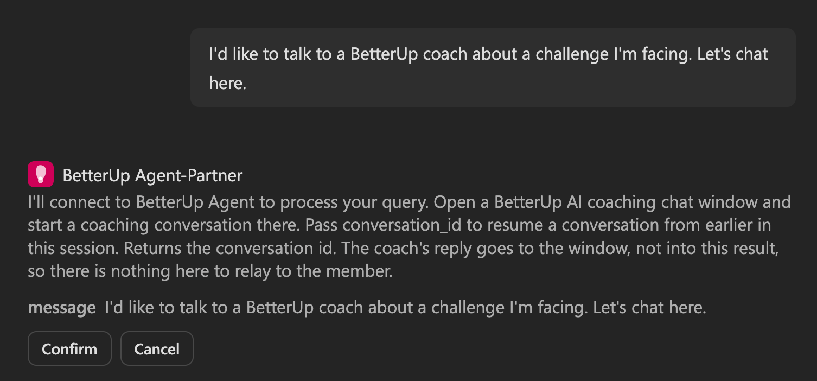817x381 pixels.
Task: Click the word "here." ending the user bubble
Action: click(x=228, y=84)
